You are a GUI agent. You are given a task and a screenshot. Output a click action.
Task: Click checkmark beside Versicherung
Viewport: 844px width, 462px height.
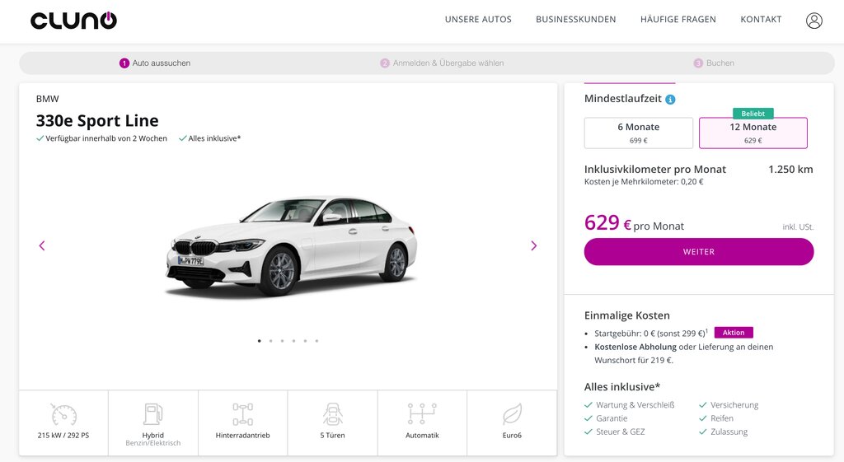click(702, 405)
